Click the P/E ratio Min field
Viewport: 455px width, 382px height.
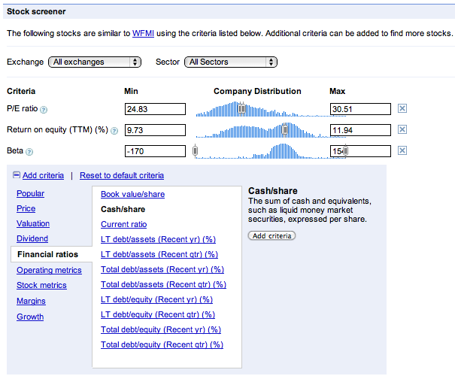(x=155, y=109)
